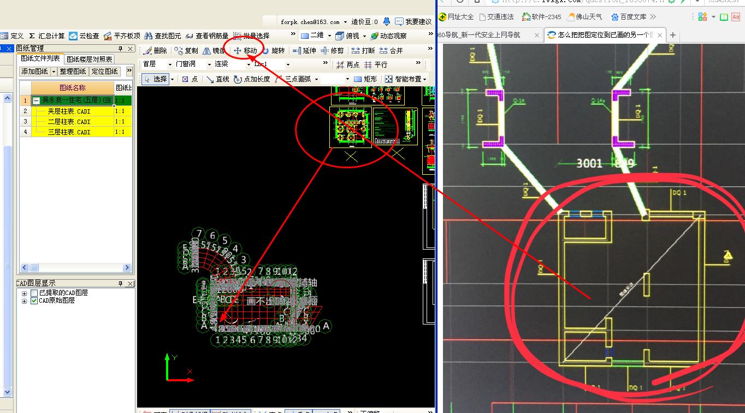Screen dimensions: 745x413
Task: Open 连梁 component dropdown
Action: coord(247,64)
